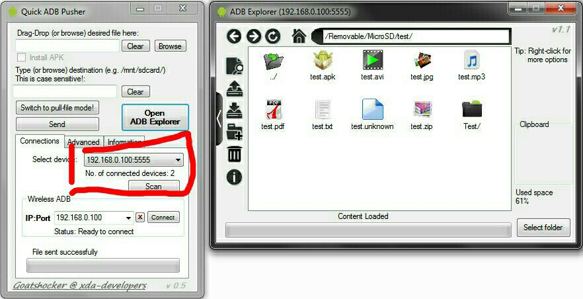Click the trash delete icon in sidebar
This screenshot has width=583, height=299.
click(234, 155)
